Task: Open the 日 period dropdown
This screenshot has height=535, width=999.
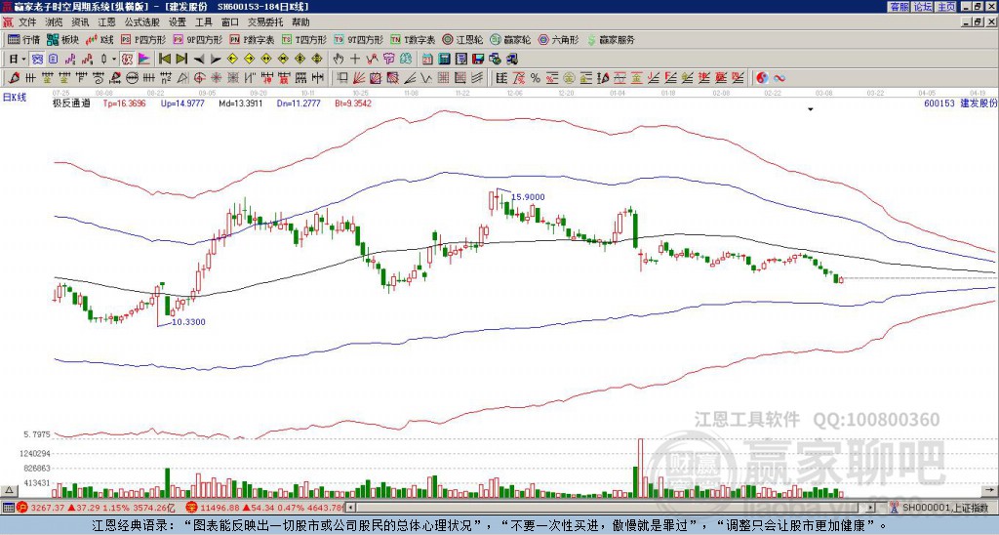Action: click(x=18, y=59)
